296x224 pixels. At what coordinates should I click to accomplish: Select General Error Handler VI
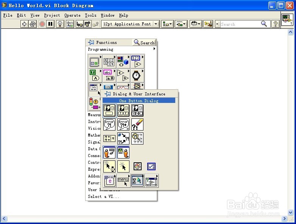pyautogui.click(x=123, y=124)
